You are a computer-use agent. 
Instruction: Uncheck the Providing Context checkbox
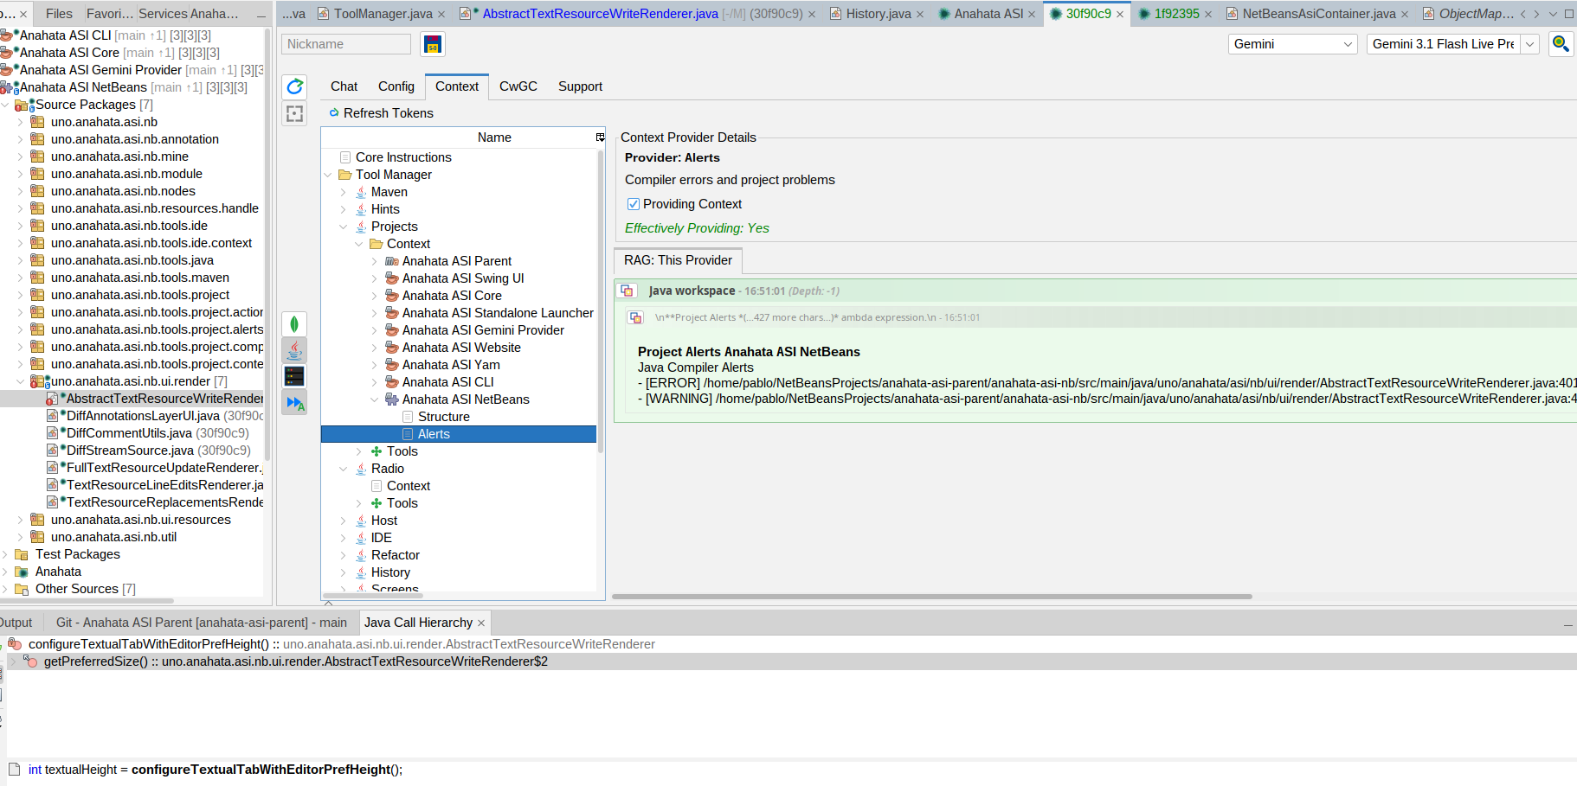click(x=634, y=204)
